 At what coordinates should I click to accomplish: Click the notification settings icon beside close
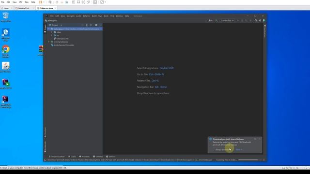pos(255,139)
